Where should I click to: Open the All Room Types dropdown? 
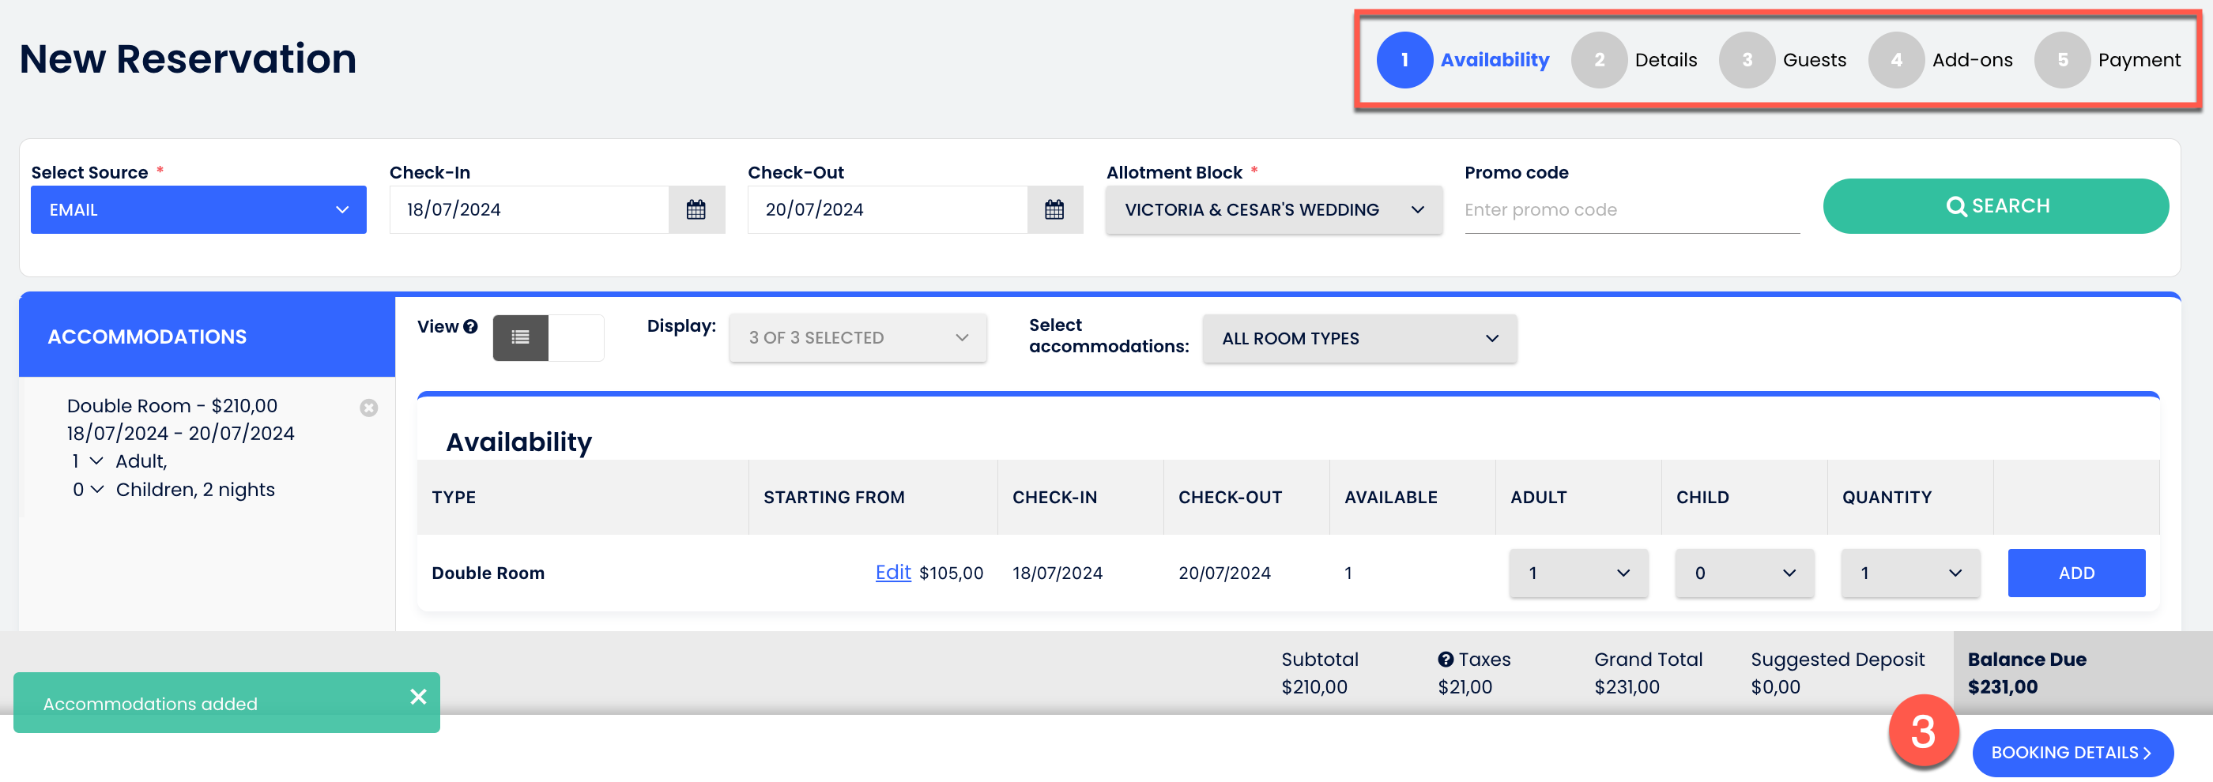coord(1359,338)
